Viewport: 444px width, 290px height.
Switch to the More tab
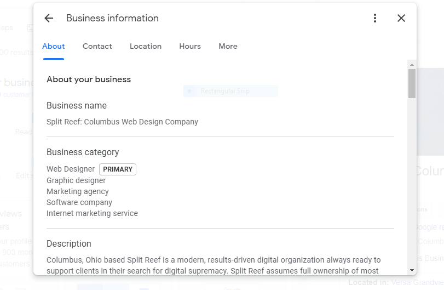point(228,46)
